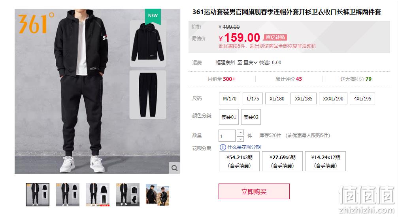Click the magnifier zoom icon on product image
This screenshot has width=398, height=217.
174,168
